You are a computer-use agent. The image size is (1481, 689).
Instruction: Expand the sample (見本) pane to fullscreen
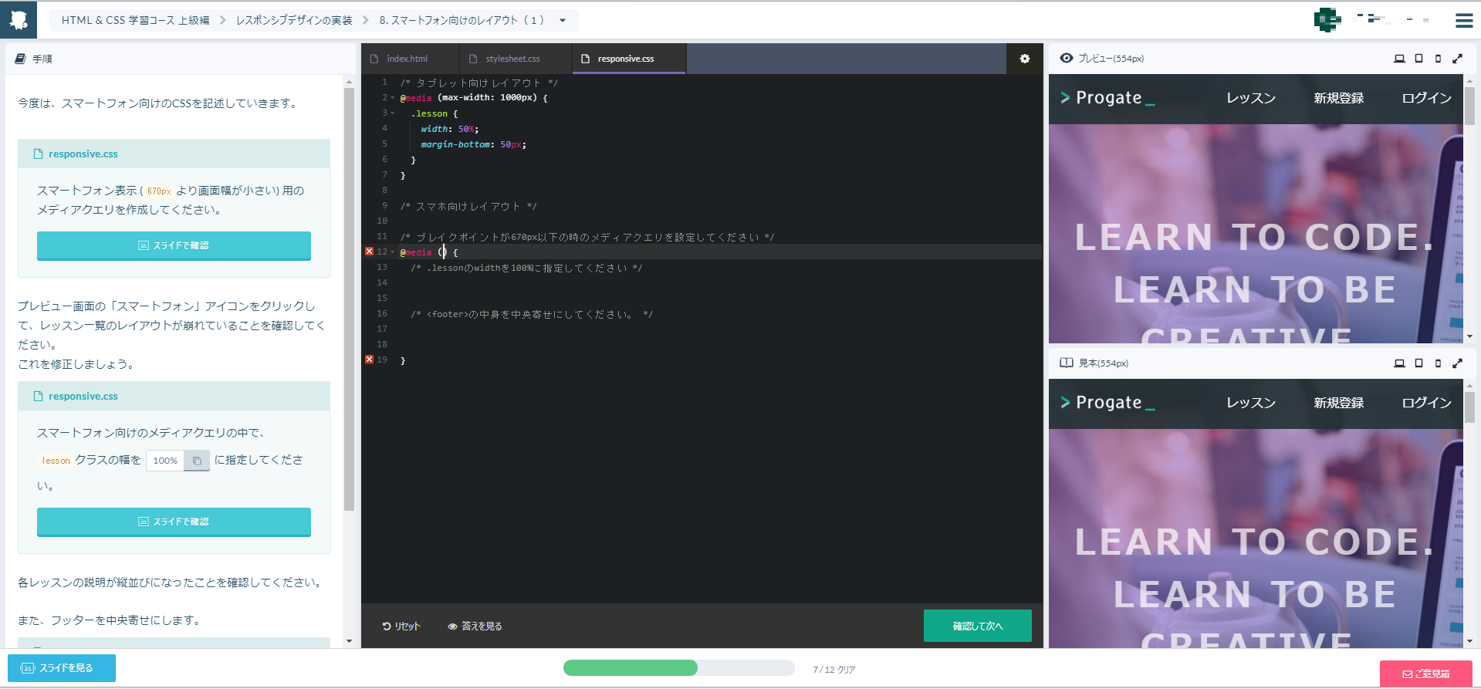[x=1457, y=363]
